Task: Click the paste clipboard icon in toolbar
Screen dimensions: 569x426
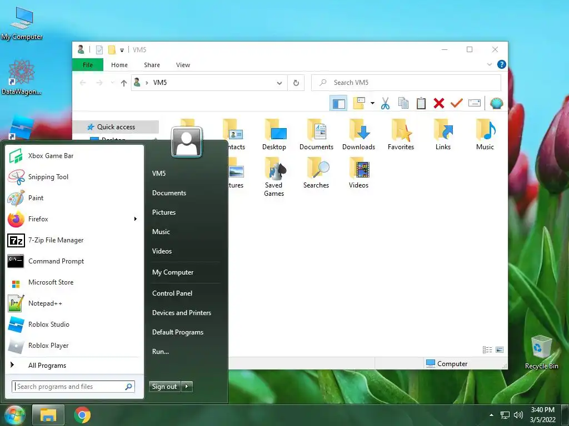Action: point(421,103)
